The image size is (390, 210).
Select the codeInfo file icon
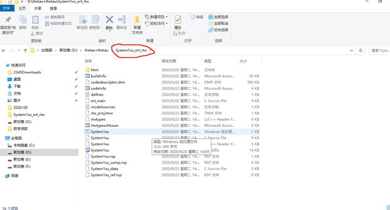coord(87,88)
